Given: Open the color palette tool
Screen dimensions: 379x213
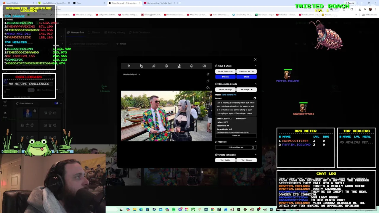Looking at the screenshot, I should 166,66.
